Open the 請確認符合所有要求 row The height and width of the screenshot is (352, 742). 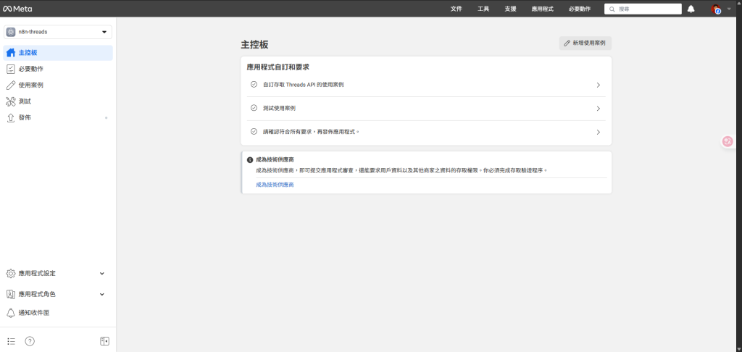pyautogui.click(x=426, y=132)
